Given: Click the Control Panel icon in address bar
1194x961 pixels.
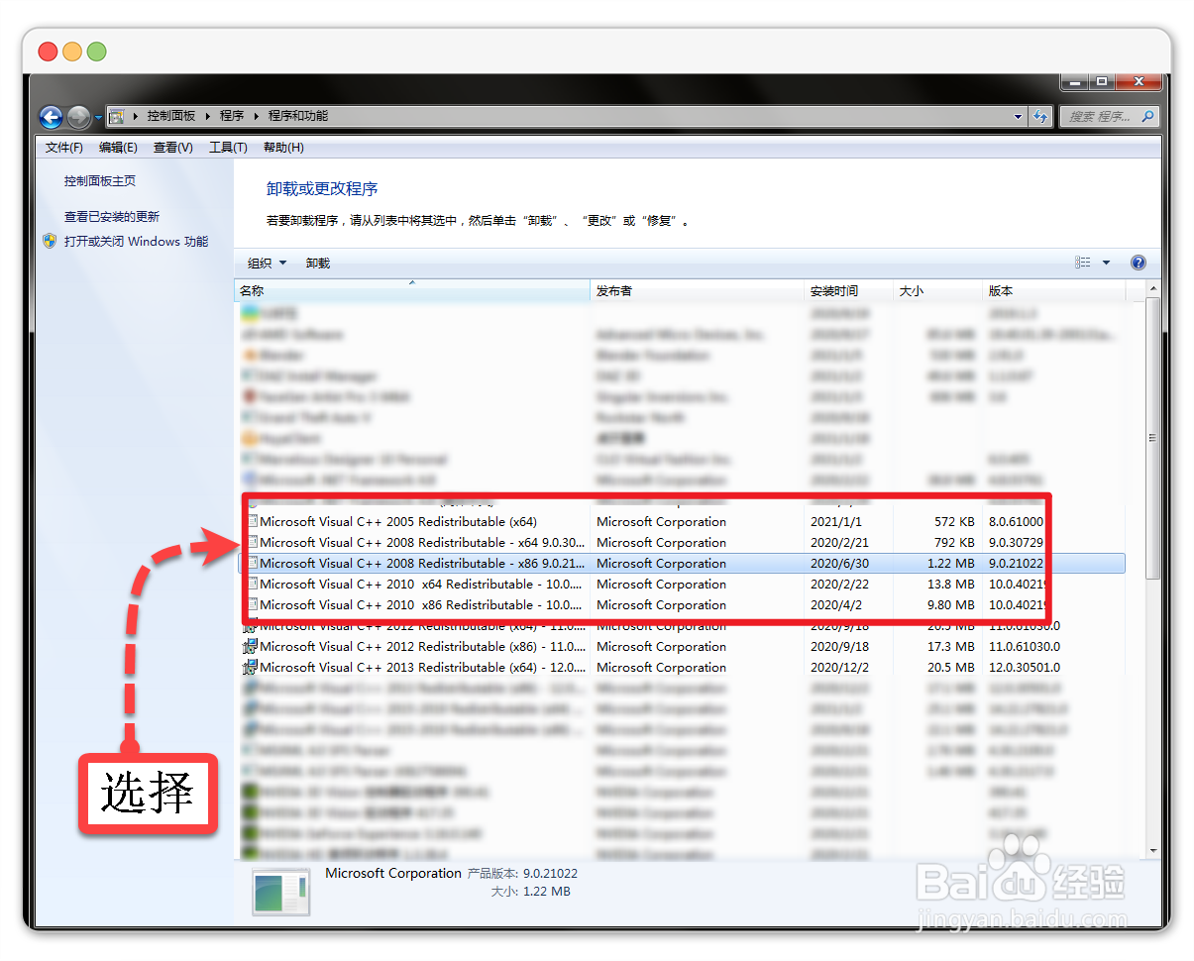Looking at the screenshot, I should point(117,116).
